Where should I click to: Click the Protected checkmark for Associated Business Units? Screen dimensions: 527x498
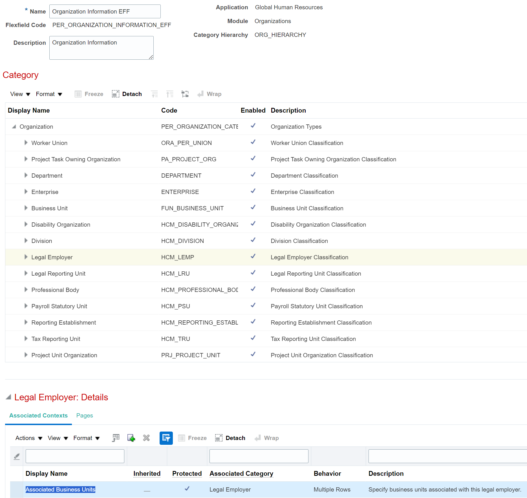pos(187,489)
